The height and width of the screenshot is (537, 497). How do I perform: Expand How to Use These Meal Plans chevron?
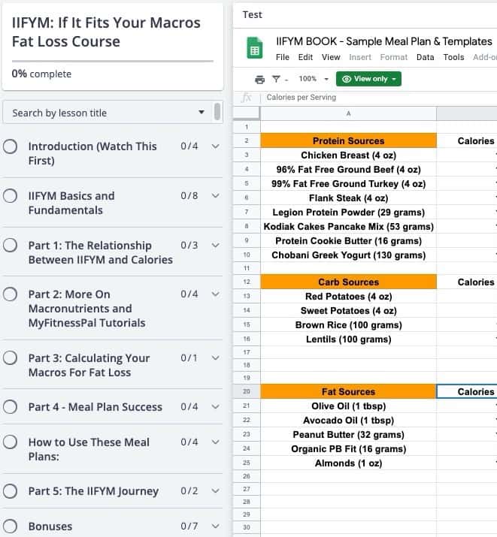point(216,442)
